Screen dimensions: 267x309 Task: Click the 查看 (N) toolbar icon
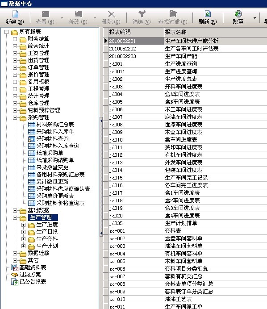46,14
